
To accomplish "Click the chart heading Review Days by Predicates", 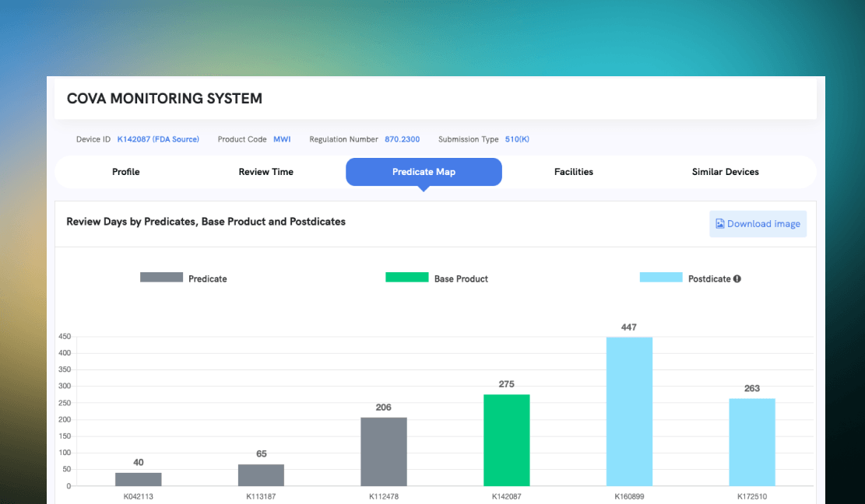I will click(206, 222).
